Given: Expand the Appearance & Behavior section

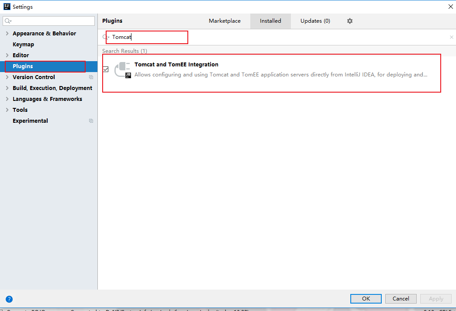Looking at the screenshot, I should (7, 34).
